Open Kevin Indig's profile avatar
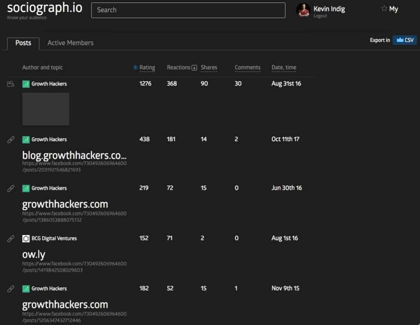The image size is (420, 325). click(303, 10)
